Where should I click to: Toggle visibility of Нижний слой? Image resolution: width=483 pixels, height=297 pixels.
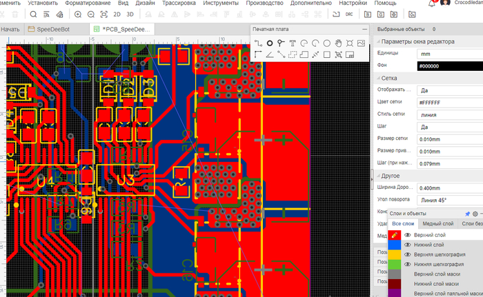[407, 245]
